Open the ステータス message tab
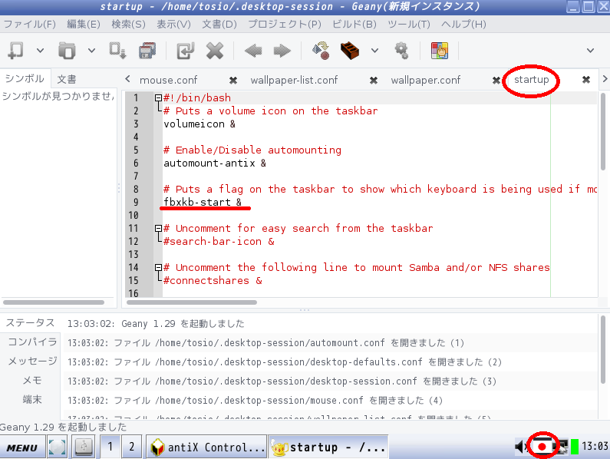 [x=30, y=323]
